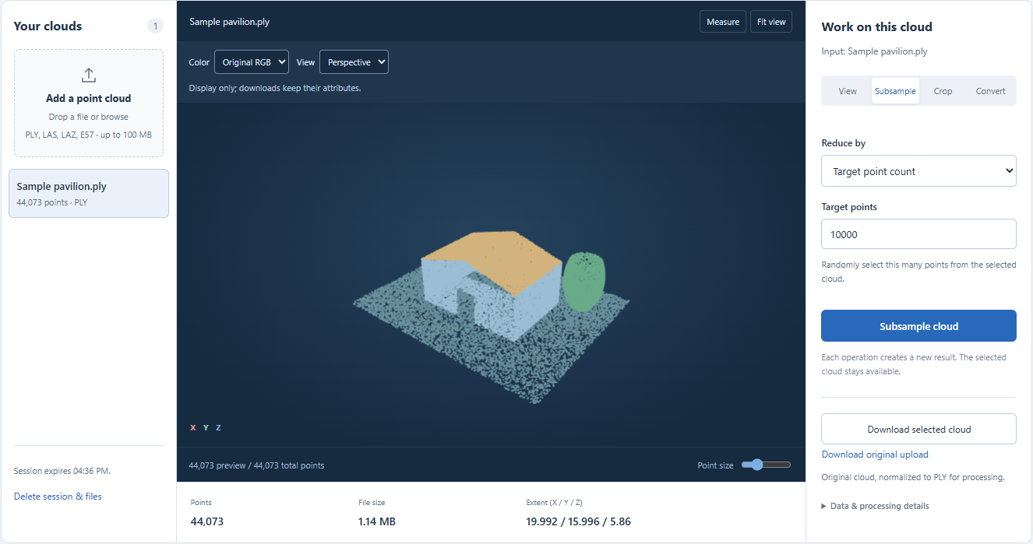The height and width of the screenshot is (544, 1033).
Task: Open Download original upload link
Action: [x=875, y=455]
